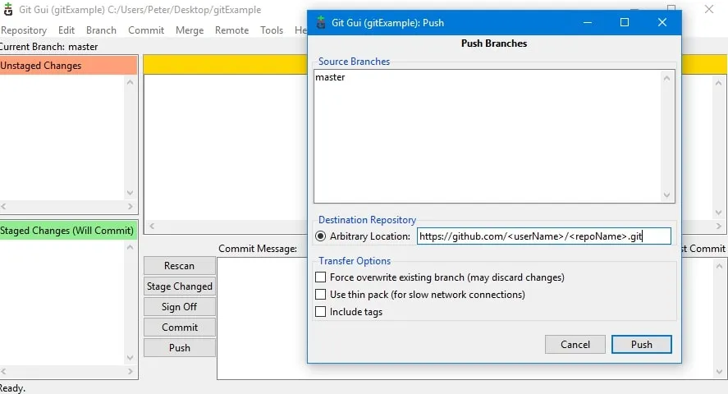This screenshot has height=394, width=728.
Task: Click right arrow of Staged Changes horizontal scrollbar
Action: (x=130, y=371)
